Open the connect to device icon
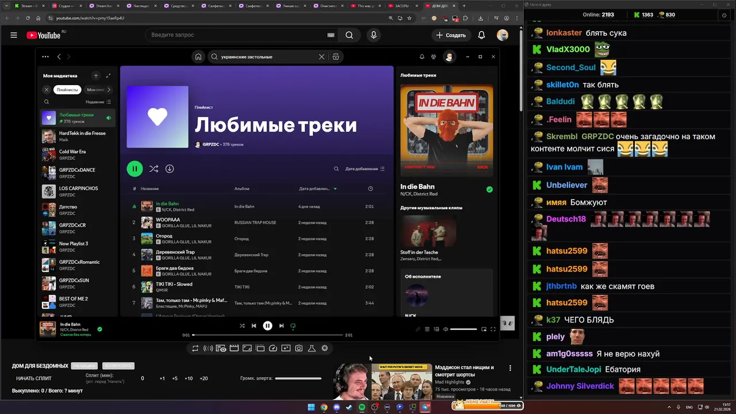Image resolution: width=736 pixels, height=414 pixels. 436,329
